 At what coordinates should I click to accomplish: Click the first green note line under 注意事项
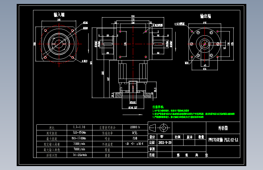point(171,111)
